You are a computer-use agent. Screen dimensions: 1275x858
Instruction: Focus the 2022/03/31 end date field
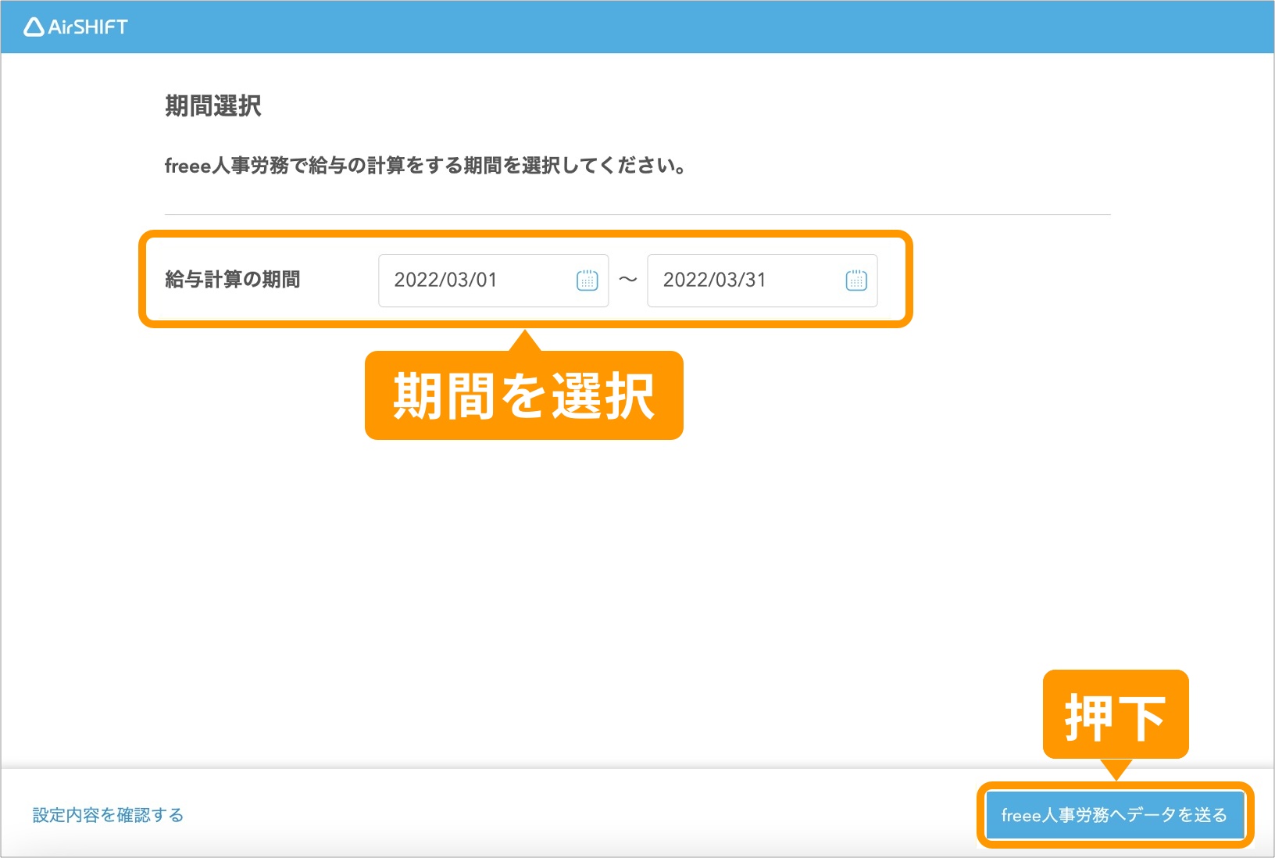pyautogui.click(x=745, y=281)
